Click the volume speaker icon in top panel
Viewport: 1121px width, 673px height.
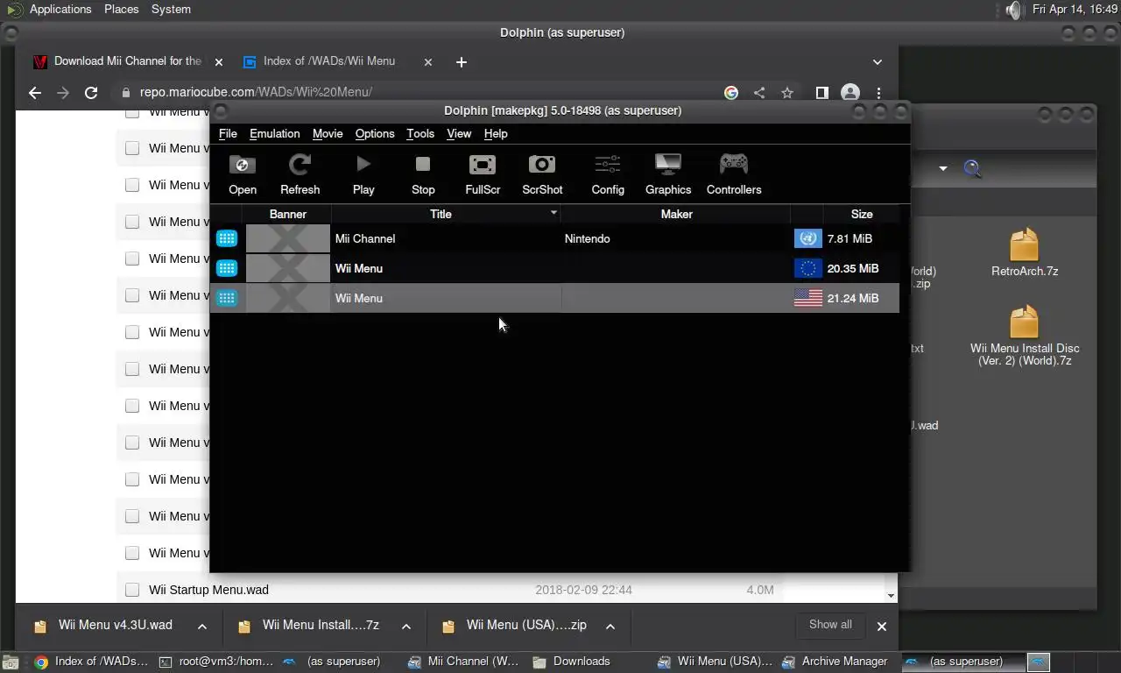[x=1013, y=10]
